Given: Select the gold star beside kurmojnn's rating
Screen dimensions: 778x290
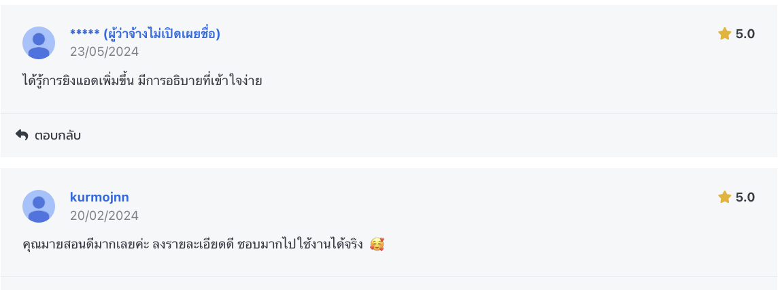Looking at the screenshot, I should click(724, 197).
